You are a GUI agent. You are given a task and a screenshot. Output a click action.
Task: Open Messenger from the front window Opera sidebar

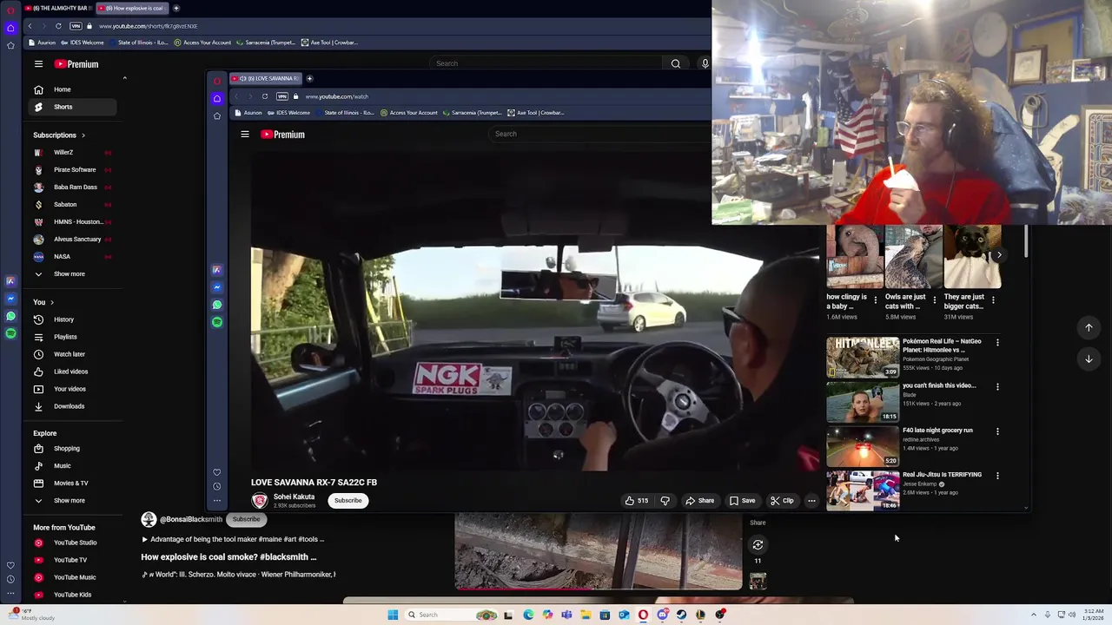click(x=217, y=287)
